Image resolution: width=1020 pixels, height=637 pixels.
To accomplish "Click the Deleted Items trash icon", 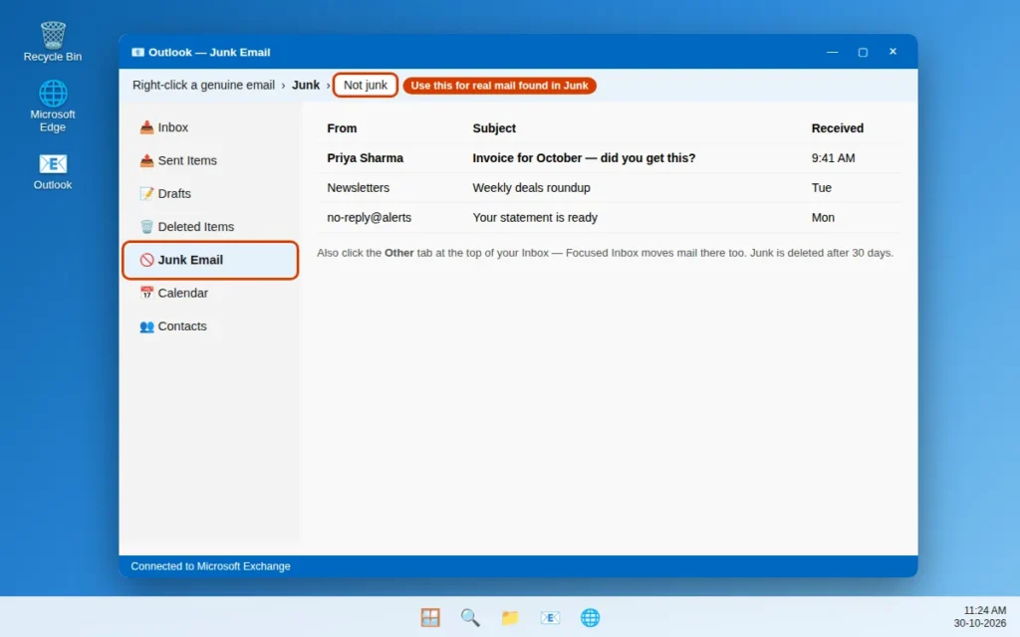I will (x=147, y=227).
